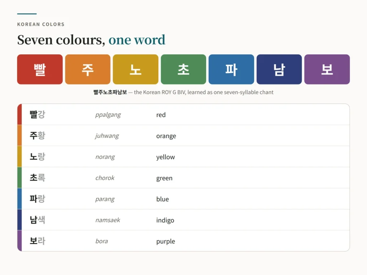Click the English word 'indigo'
The width and height of the screenshot is (367, 275).
coord(165,220)
